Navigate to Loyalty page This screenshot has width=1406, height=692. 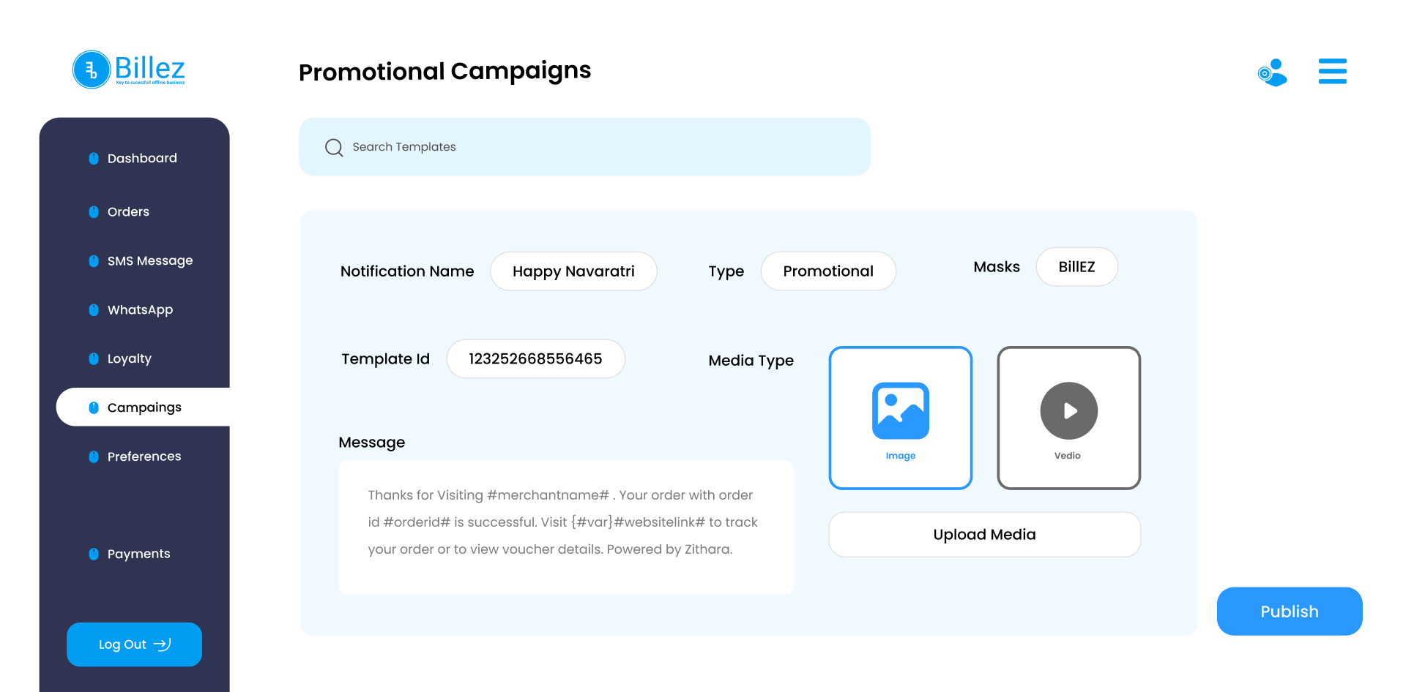[129, 359]
